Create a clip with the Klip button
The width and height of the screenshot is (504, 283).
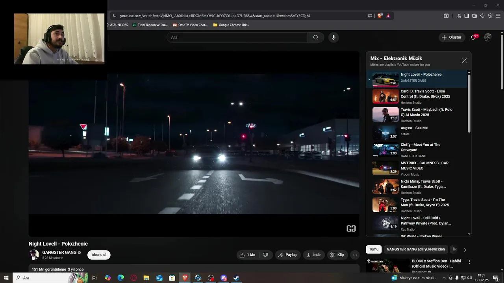coord(337,255)
